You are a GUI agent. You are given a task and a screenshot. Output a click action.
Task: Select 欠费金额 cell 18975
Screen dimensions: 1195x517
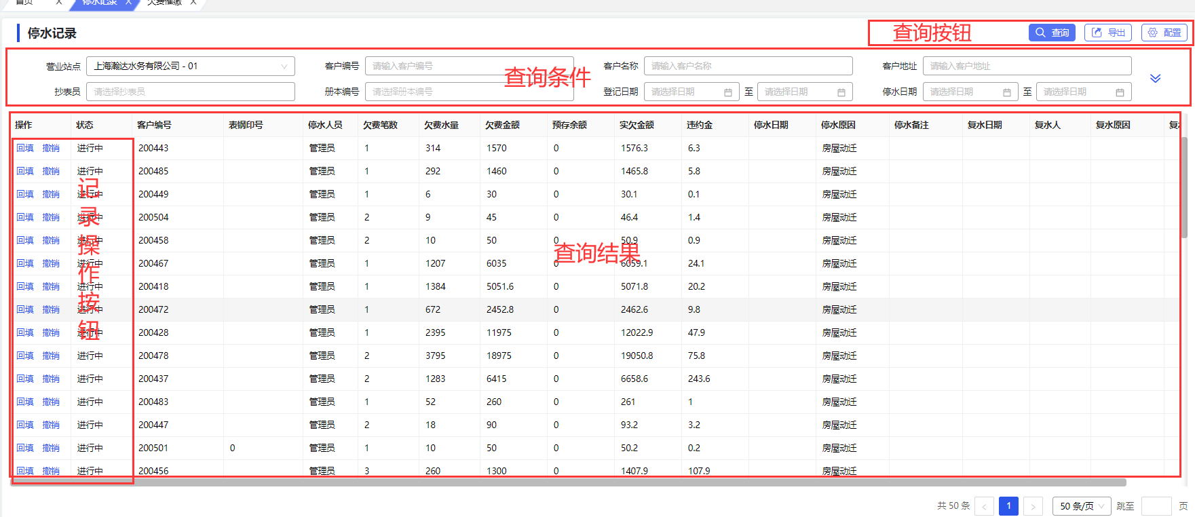click(x=499, y=356)
